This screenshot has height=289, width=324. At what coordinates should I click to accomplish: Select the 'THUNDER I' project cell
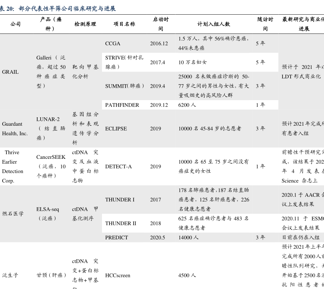point(120,199)
